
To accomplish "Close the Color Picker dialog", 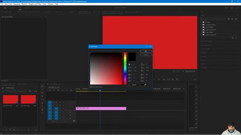I will [151, 46].
